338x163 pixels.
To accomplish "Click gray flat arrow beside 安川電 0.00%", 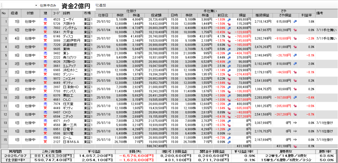I will [229, 134].
